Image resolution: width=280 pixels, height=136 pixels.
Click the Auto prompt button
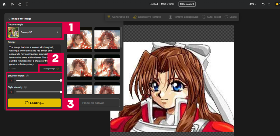pos(51,68)
